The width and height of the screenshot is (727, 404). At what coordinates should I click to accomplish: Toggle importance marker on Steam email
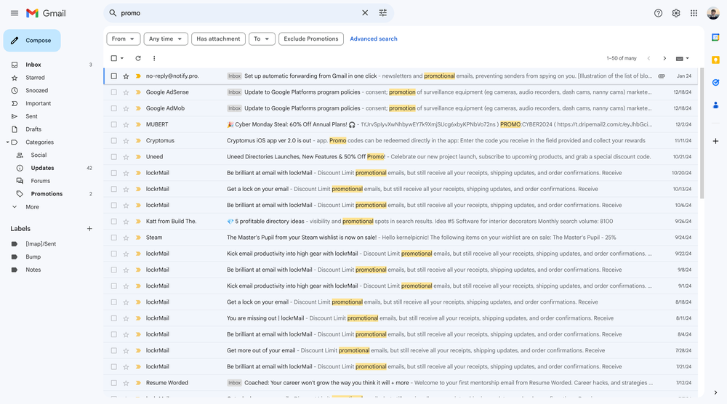coord(138,238)
